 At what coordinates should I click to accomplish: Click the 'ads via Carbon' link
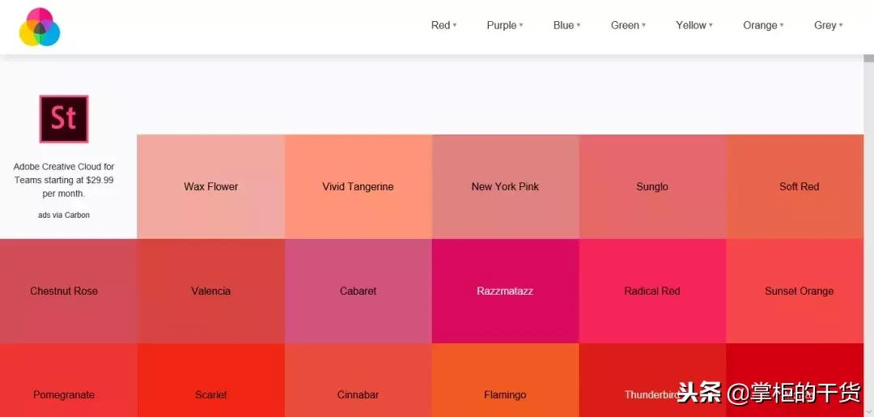click(64, 215)
